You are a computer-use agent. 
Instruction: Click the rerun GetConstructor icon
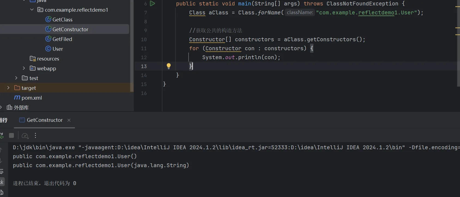coord(1,135)
